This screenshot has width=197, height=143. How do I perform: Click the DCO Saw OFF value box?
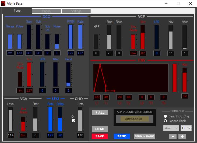[x=29, y=53]
